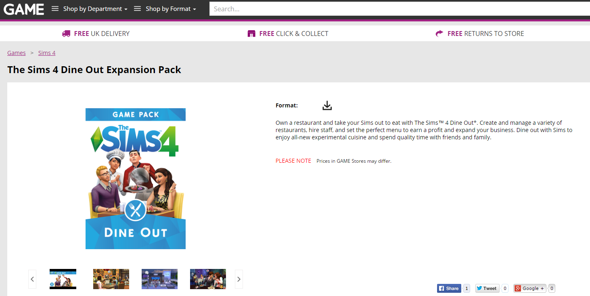Expand the Shop by Format menu
Viewport: 590px width, 296px height.
tap(165, 9)
